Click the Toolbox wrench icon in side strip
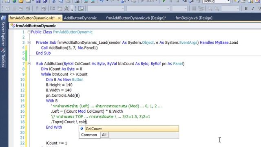 tap(3, 50)
